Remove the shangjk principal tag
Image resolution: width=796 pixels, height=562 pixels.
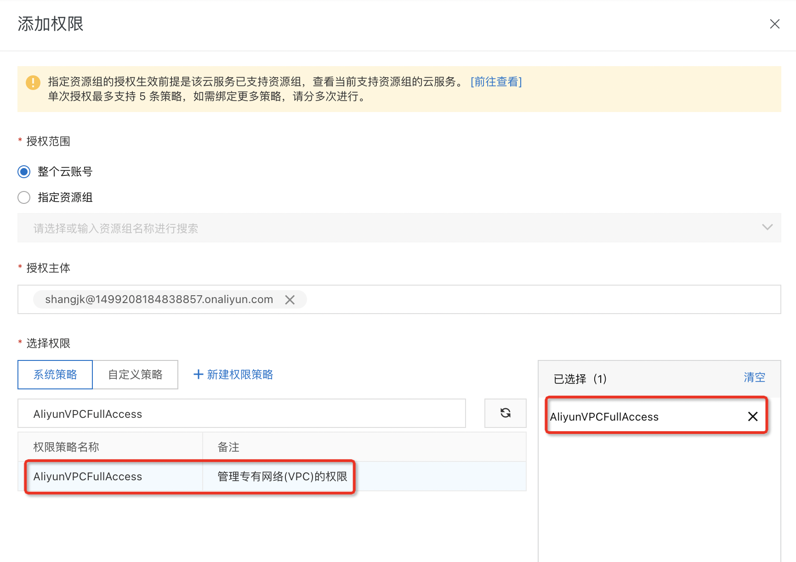click(290, 300)
